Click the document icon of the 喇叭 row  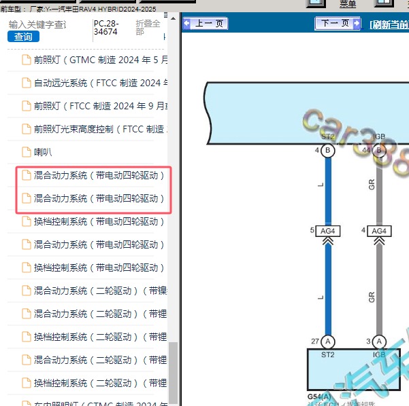click(x=27, y=152)
